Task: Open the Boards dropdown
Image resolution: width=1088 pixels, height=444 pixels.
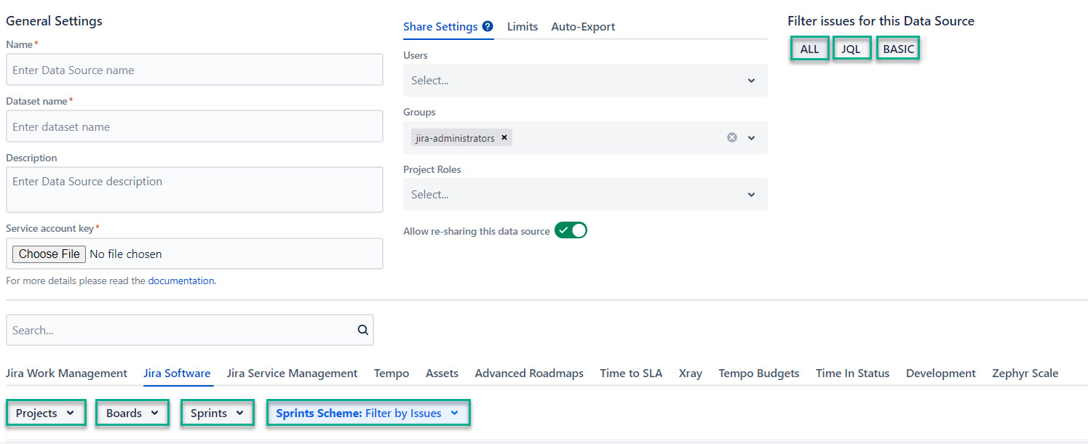Action: [132, 413]
